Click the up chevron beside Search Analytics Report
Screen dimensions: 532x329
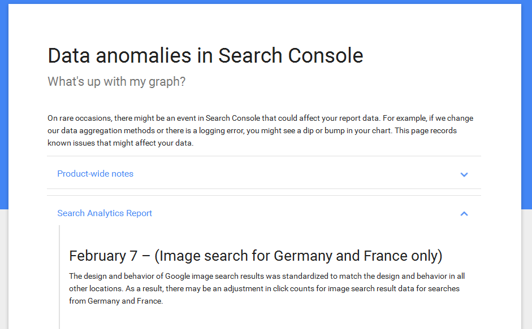(x=464, y=214)
